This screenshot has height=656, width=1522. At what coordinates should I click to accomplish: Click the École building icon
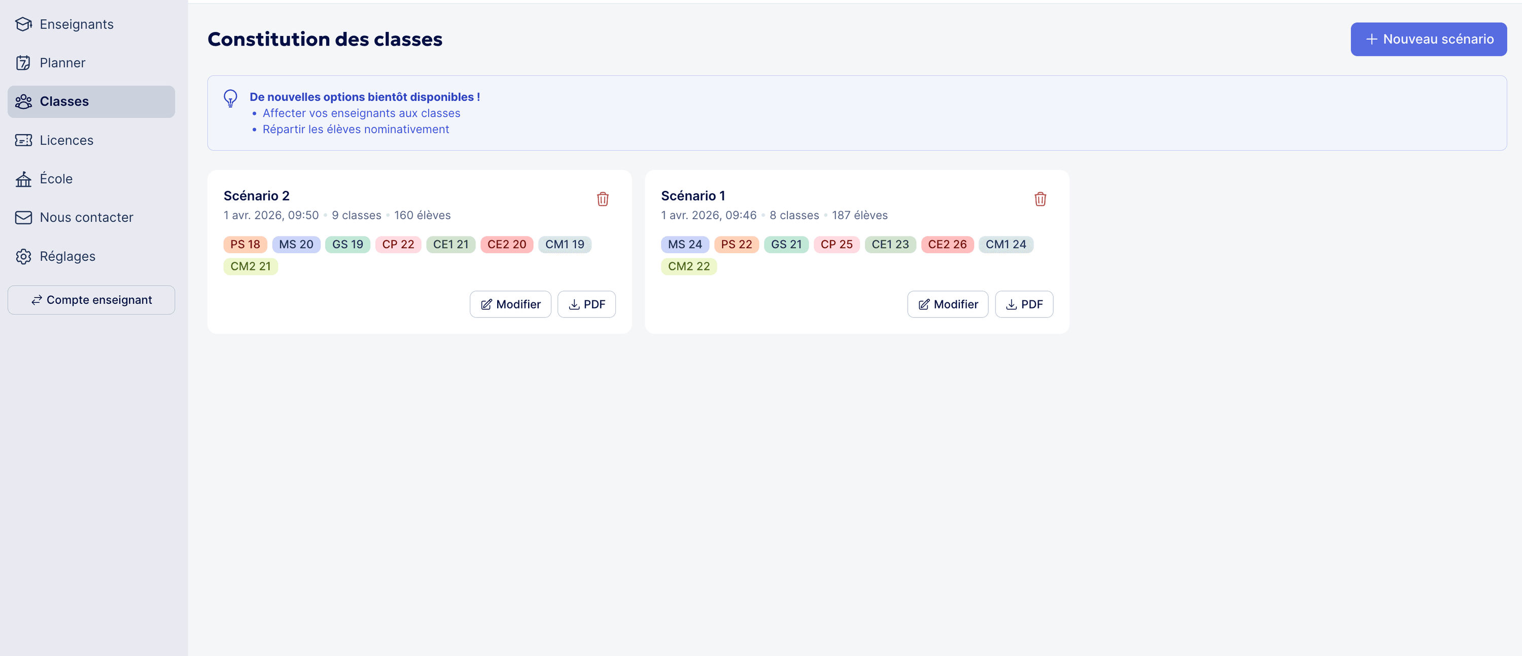point(24,179)
